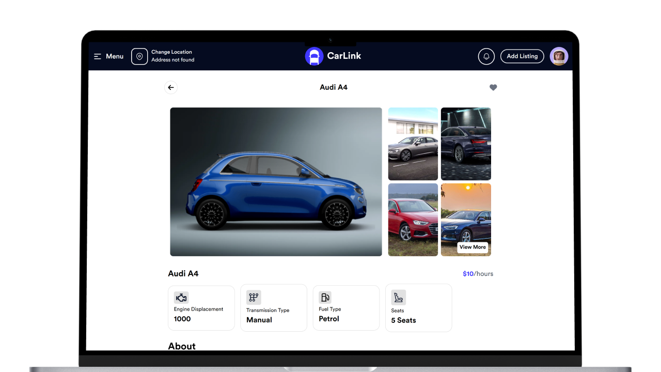Click the 5 Seats value
Image resolution: width=661 pixels, height=372 pixels.
[x=403, y=320]
